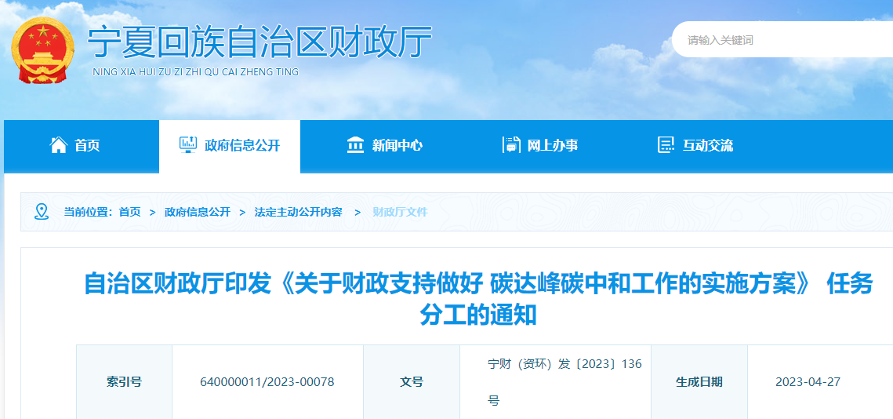Screen dimensions: 893x419
Task: Click the location pin icon in breadcrumb
Action: [x=42, y=212]
